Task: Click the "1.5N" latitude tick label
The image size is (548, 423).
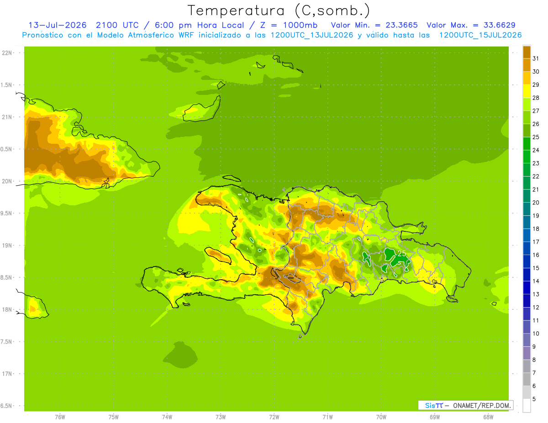Action: (x=6, y=85)
